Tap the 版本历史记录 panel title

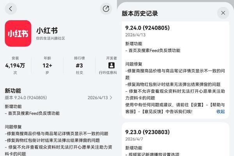140,13
